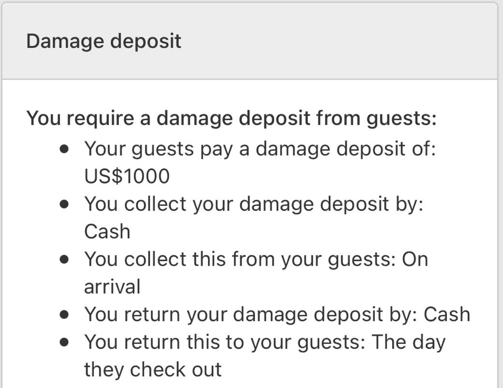Select the word 'arrival' in collection timing
The width and height of the screenshot is (503, 388).
tap(112, 287)
